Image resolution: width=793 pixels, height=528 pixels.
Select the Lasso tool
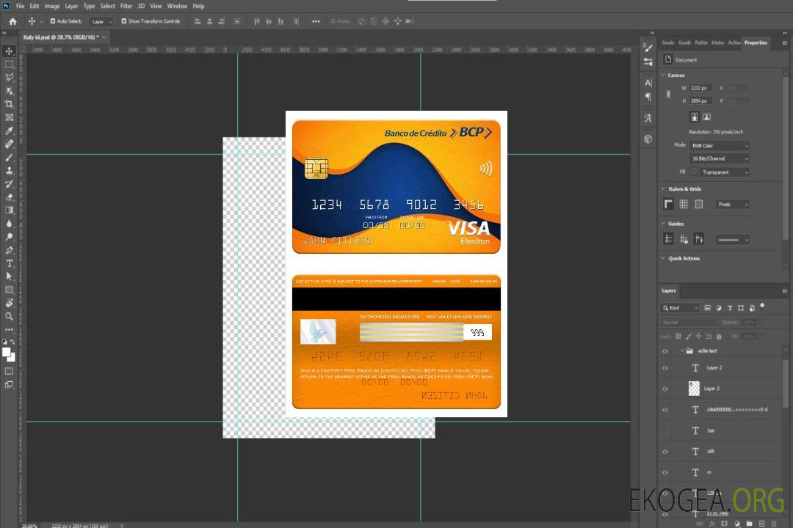point(9,77)
